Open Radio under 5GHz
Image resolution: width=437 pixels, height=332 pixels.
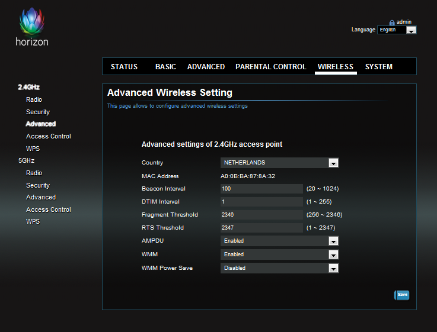pyautogui.click(x=34, y=173)
